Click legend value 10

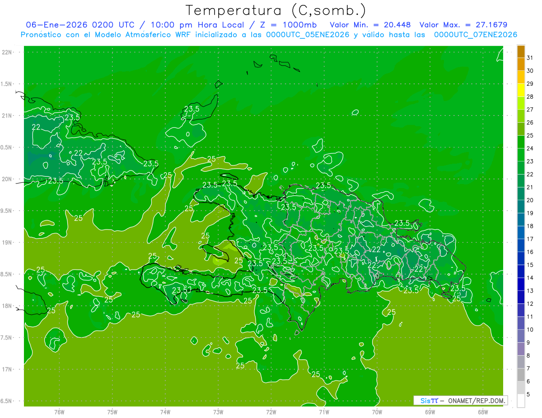(530, 330)
